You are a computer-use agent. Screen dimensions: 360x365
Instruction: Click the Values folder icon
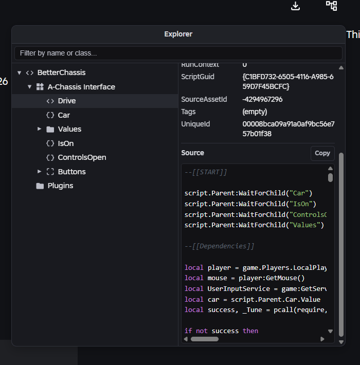(x=50, y=129)
